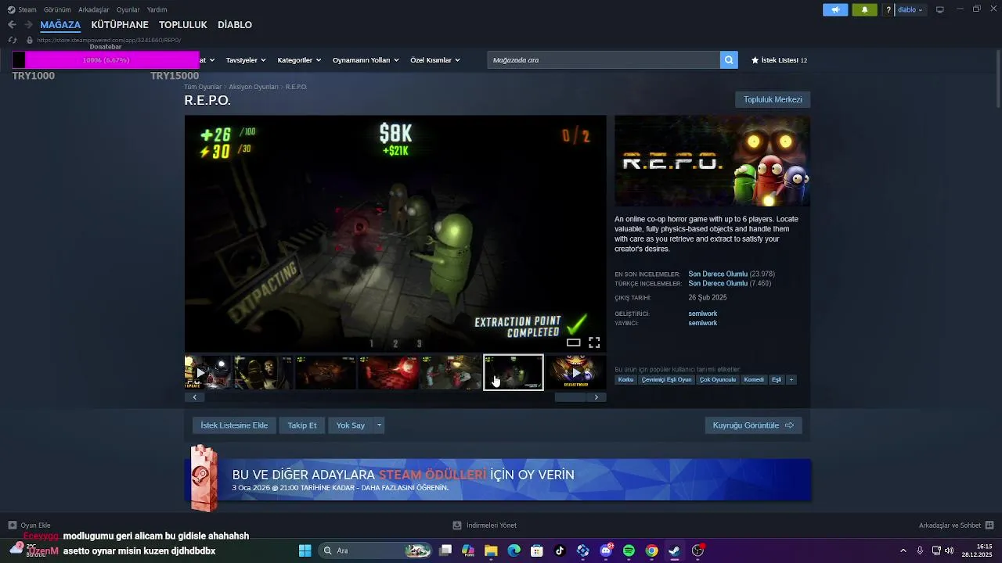The image size is (1002, 563).
Task: Open Spotify from the taskbar
Action: tap(629, 550)
